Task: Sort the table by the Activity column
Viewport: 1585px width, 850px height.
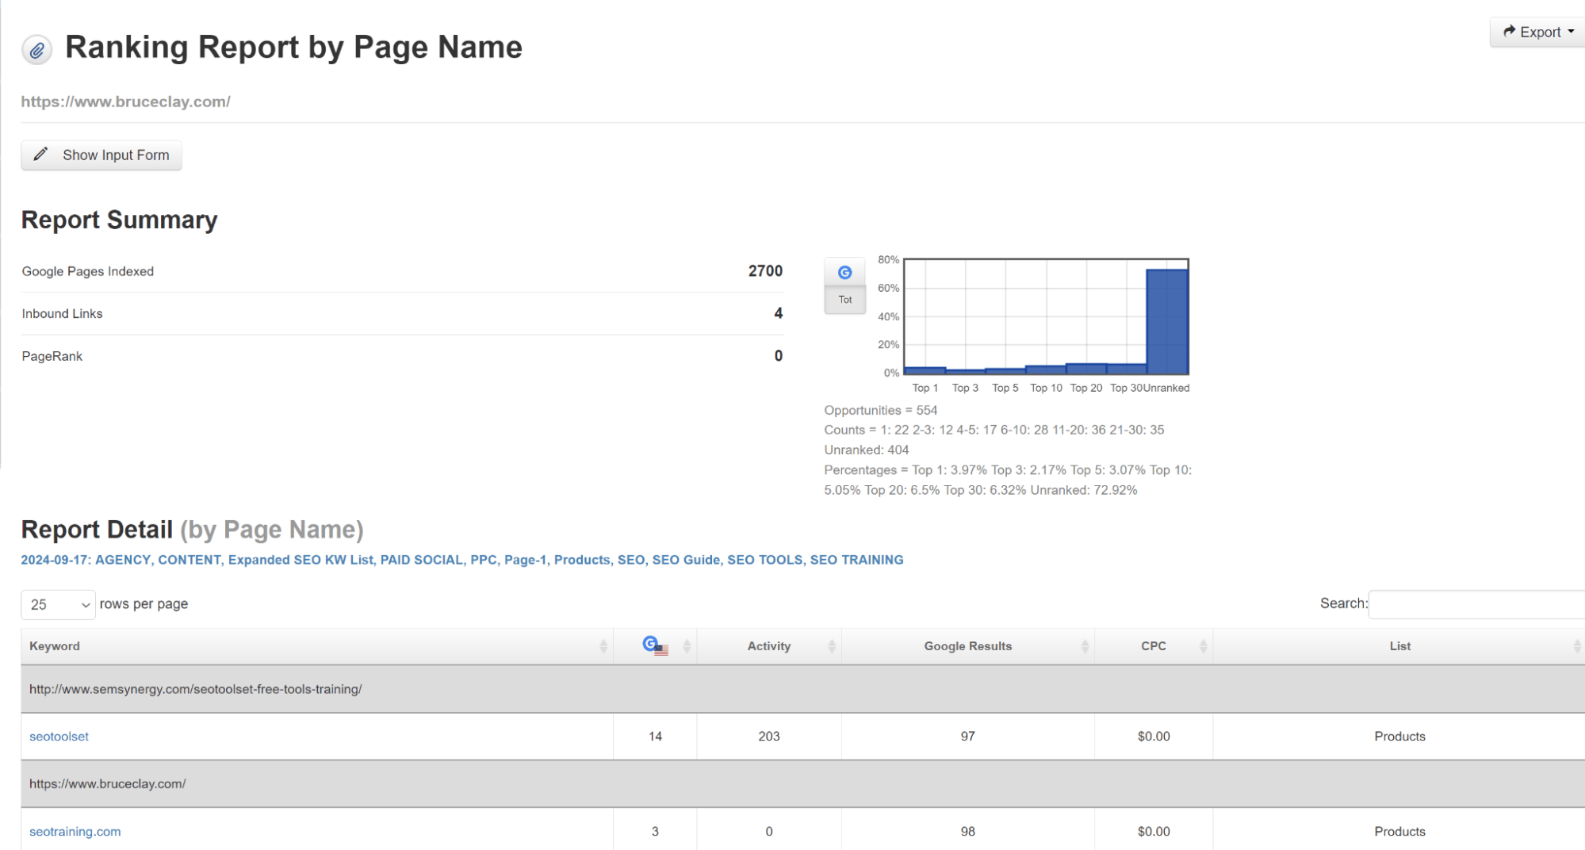Action: 768,645
